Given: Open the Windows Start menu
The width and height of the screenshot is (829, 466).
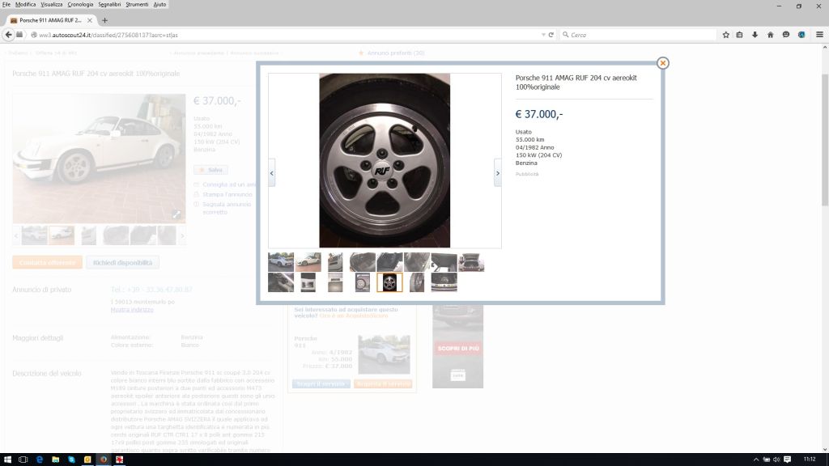Looking at the screenshot, I should [x=7, y=460].
